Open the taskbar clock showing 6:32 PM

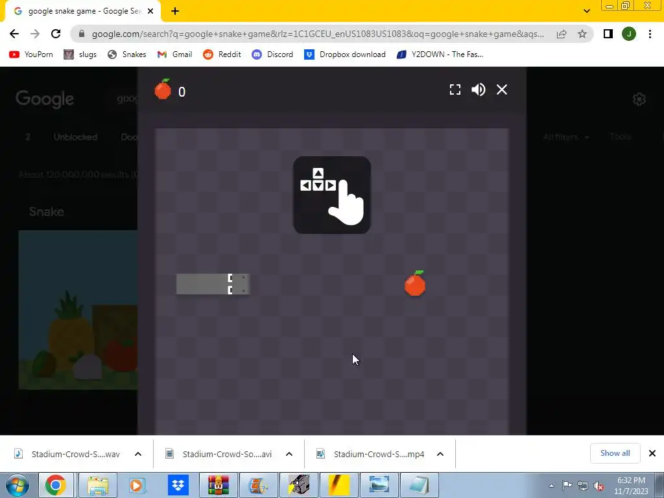632,485
